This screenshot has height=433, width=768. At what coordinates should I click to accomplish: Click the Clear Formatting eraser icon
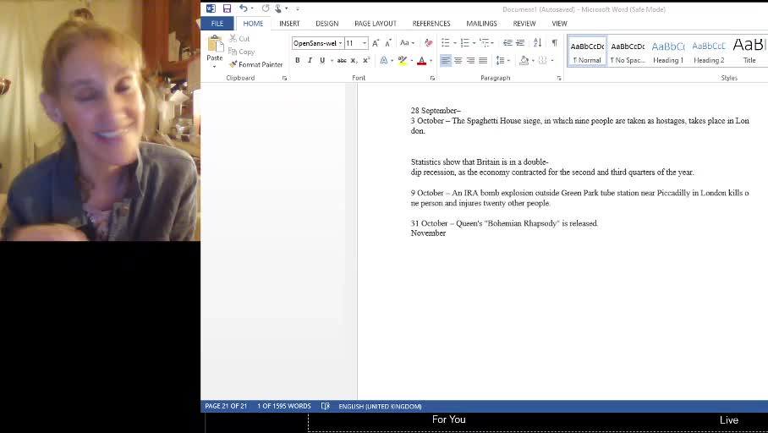pyautogui.click(x=428, y=43)
